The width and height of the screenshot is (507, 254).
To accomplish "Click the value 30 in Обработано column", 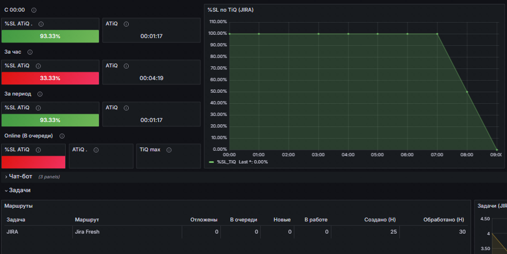I will coord(462,232).
